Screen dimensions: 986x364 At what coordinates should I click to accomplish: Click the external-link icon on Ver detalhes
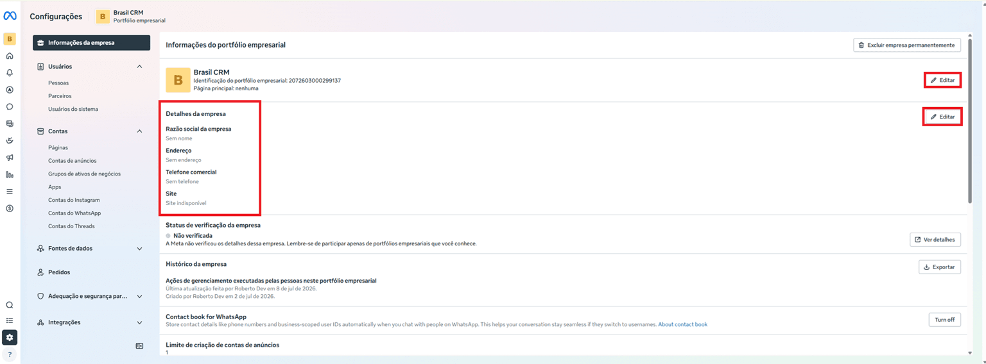click(x=917, y=240)
